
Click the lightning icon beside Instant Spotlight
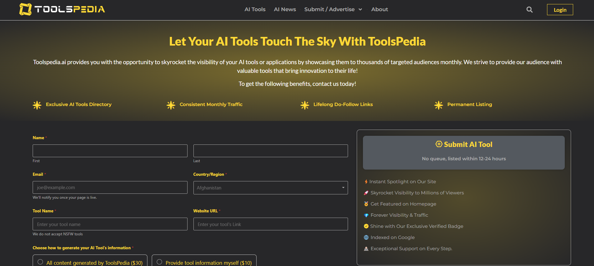pos(366,182)
